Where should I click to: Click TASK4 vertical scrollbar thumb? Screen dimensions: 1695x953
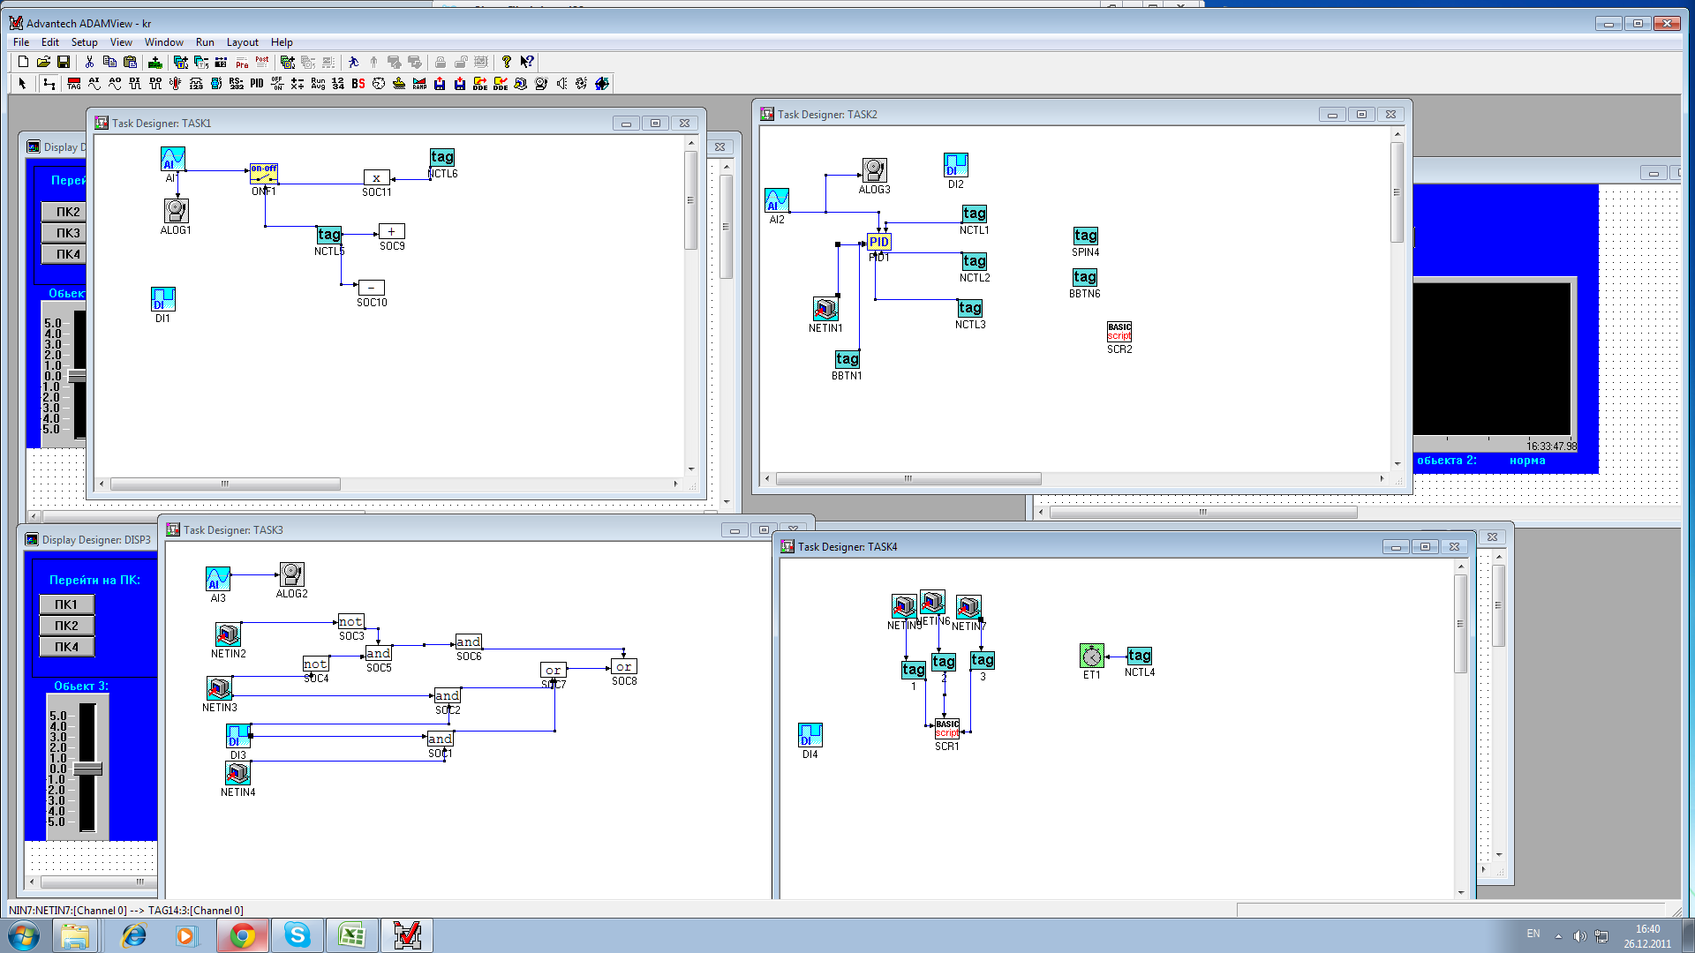coord(1460,624)
